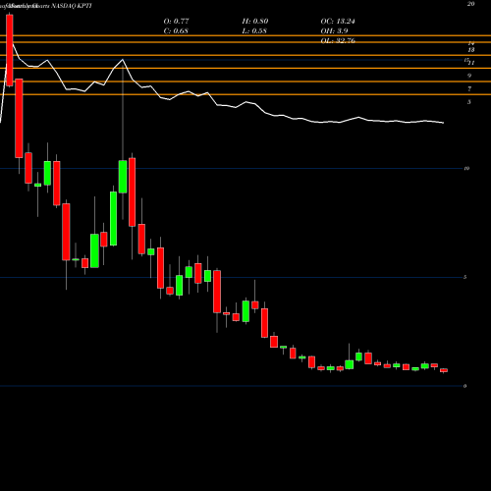Select the "9" price axis label
The image size is (491, 491).
(469, 76)
